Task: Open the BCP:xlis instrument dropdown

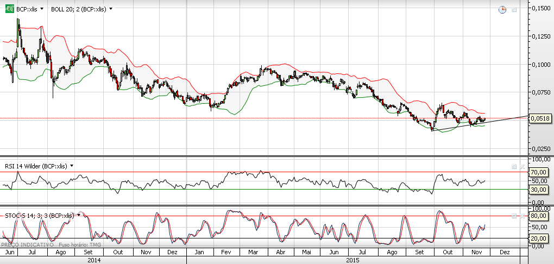Action: 42,9
